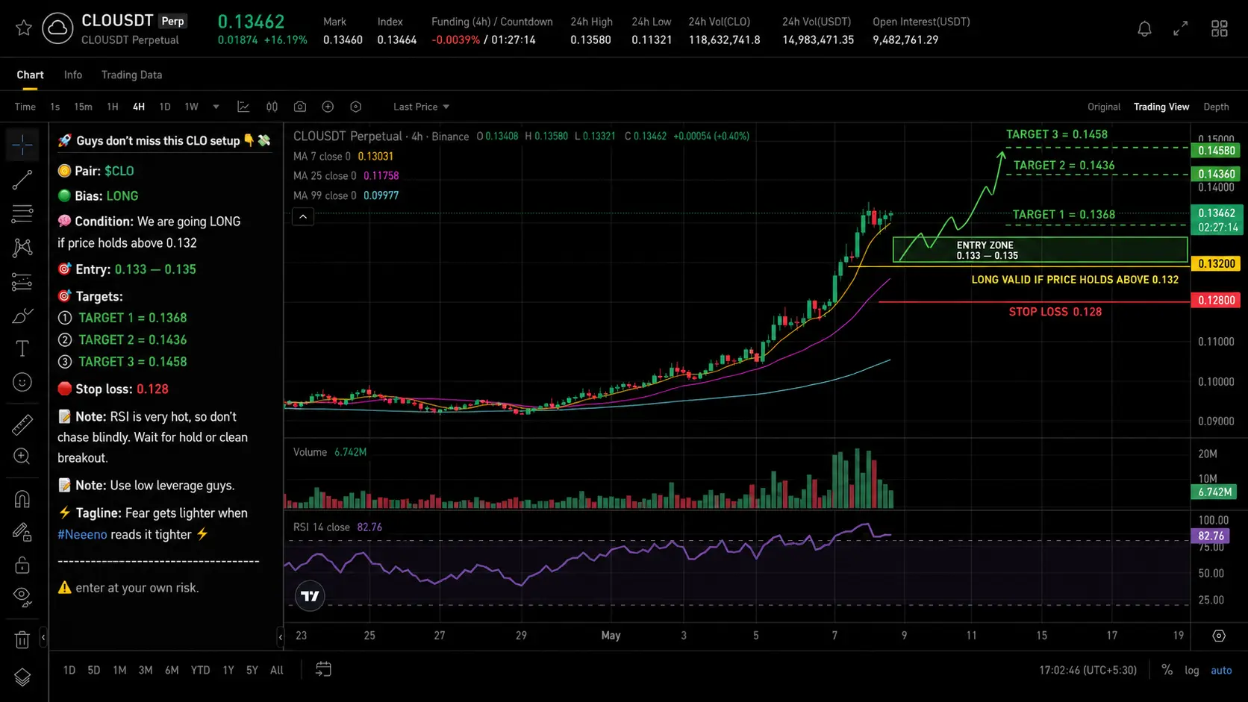The width and height of the screenshot is (1248, 702).
Task: Toggle stay in drawing mode
Action: pyautogui.click(x=22, y=532)
